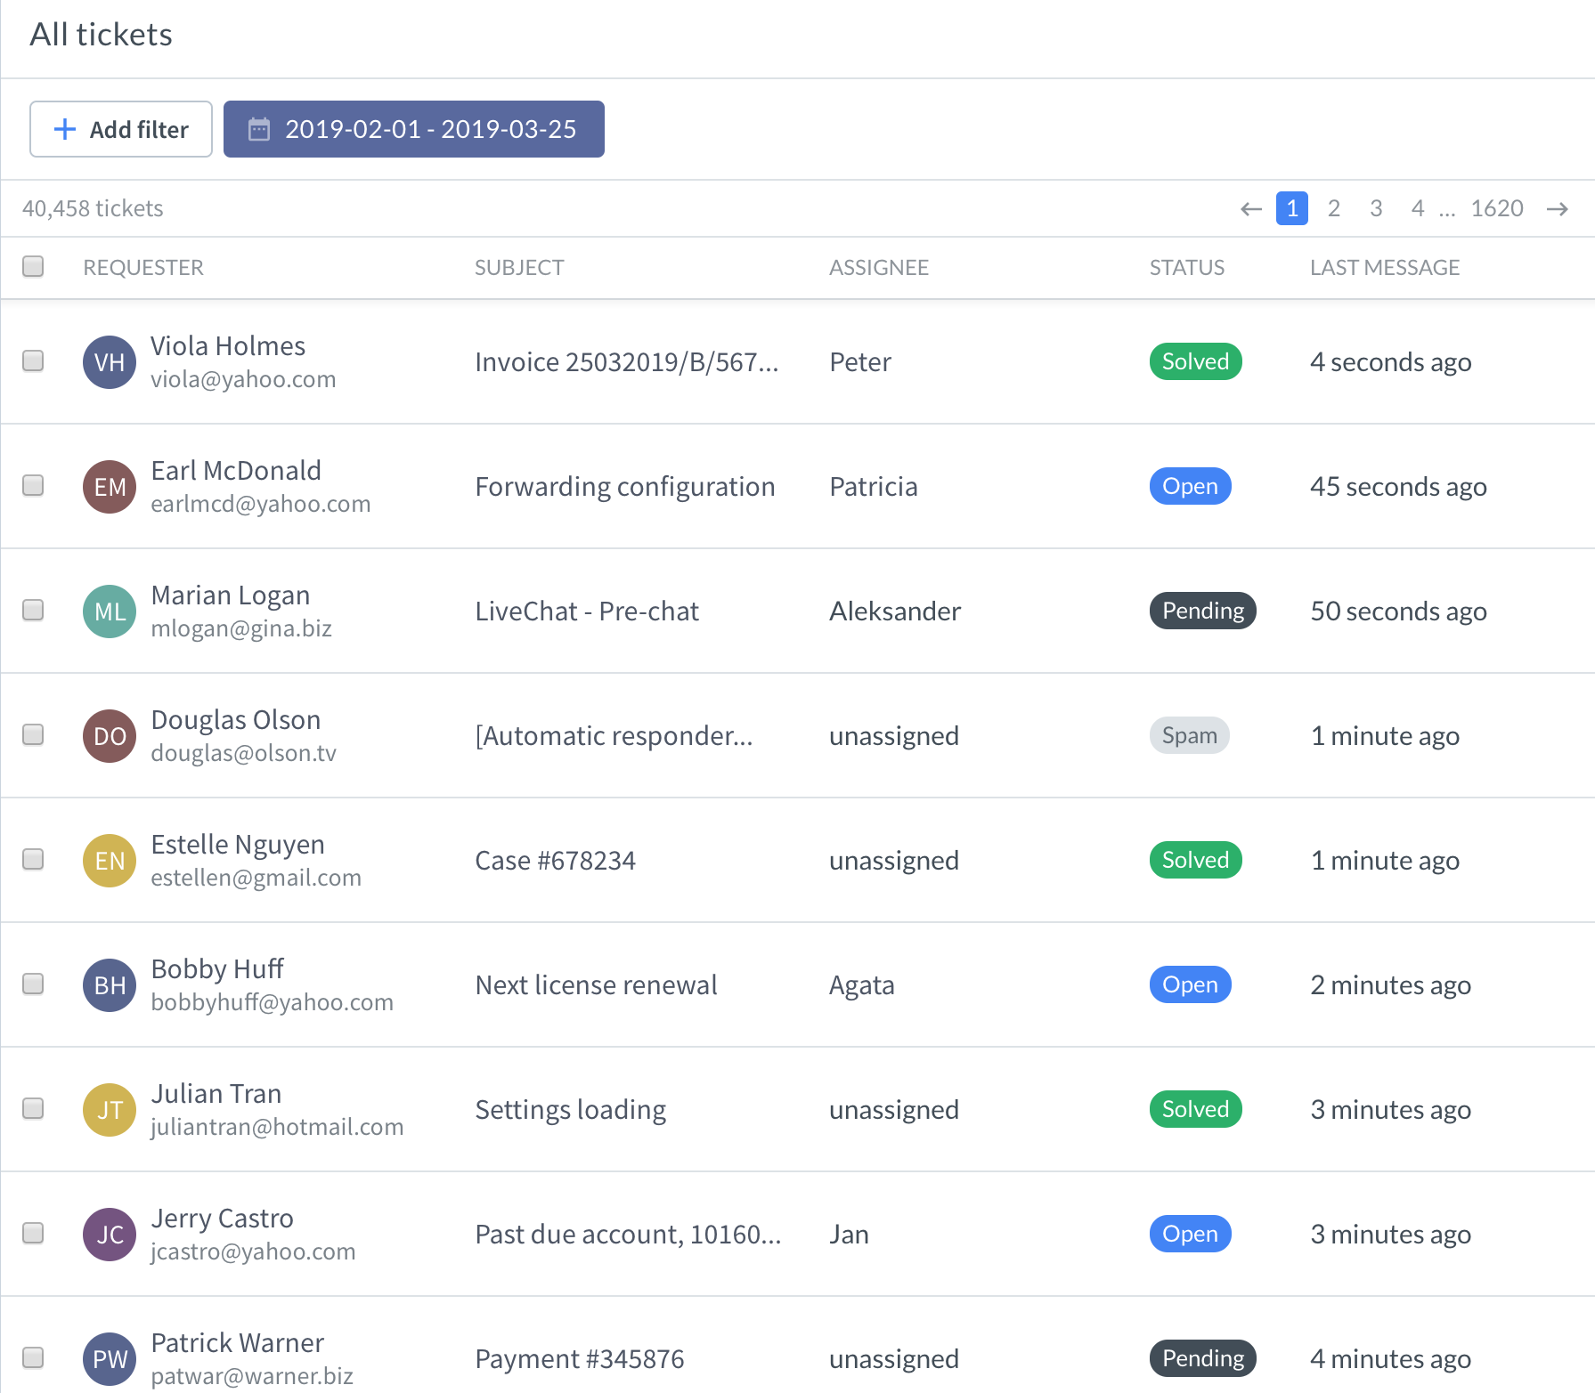
Task: Click the REQUESTER column header
Action: pyautogui.click(x=143, y=267)
